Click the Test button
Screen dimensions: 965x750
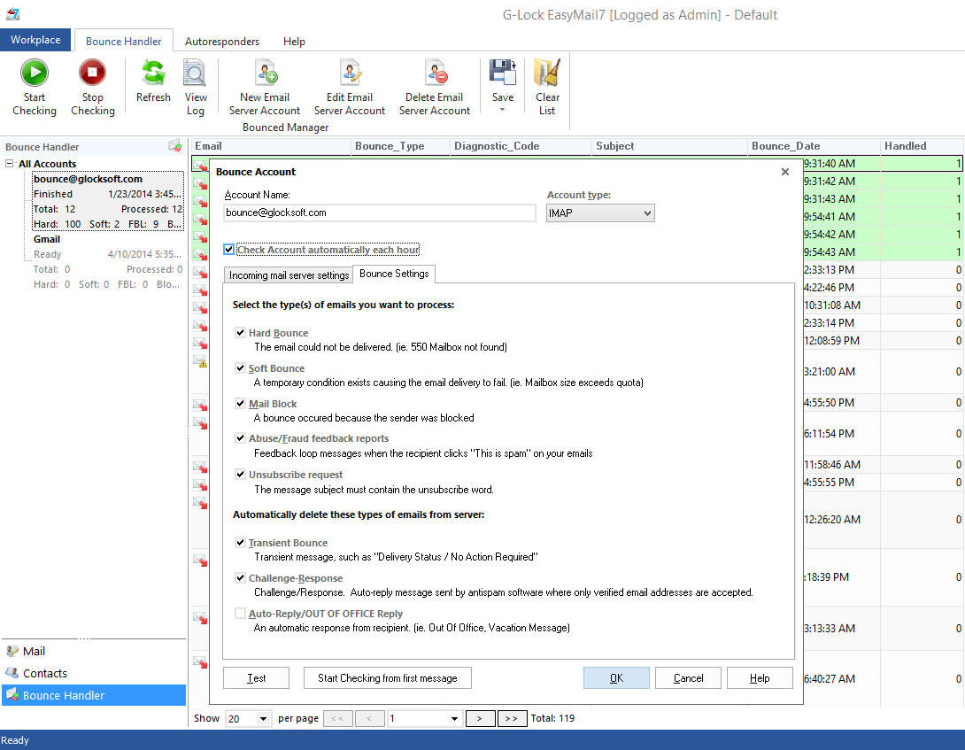256,678
